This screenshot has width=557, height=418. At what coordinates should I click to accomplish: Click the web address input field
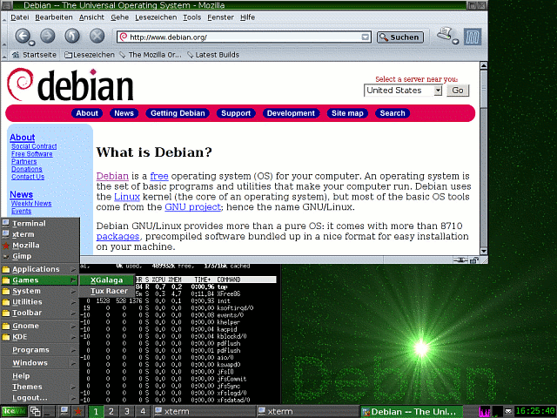pos(244,37)
